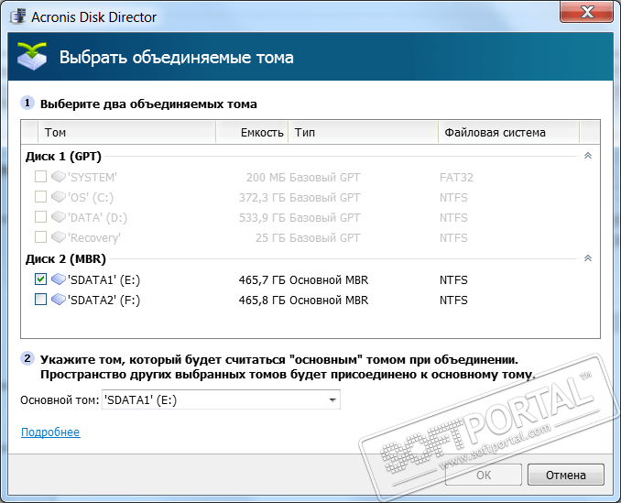Click the 465,8 ГБ capacity value

(262, 301)
